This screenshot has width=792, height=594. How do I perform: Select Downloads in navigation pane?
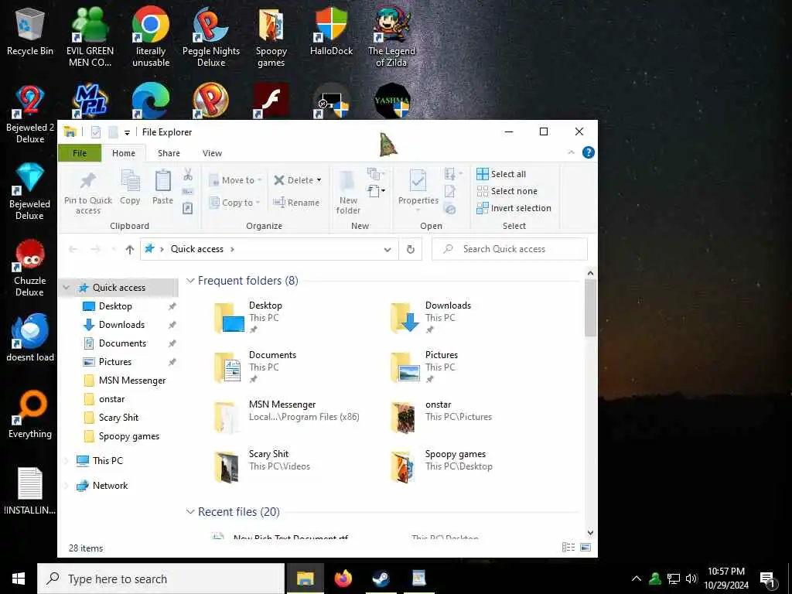(x=121, y=325)
